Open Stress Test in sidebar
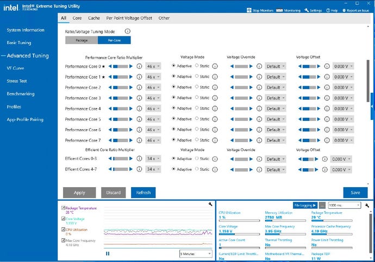Screen dimensions: 375x262 [17, 81]
